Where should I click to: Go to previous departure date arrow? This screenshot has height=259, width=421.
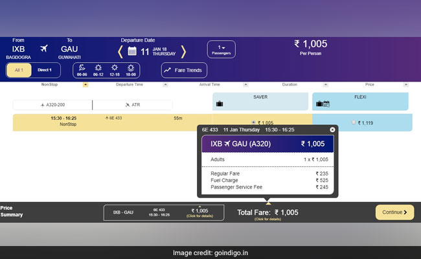click(120, 52)
